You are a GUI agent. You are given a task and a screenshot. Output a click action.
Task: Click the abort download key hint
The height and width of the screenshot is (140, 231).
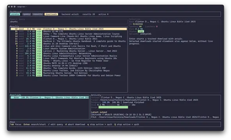point(75,124)
